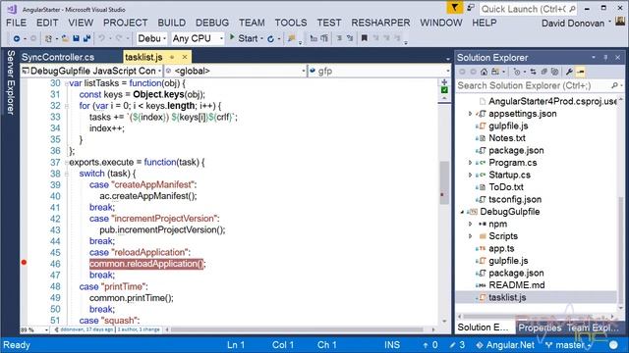Open the EDIT menu
The height and width of the screenshot is (353, 629).
[47, 23]
